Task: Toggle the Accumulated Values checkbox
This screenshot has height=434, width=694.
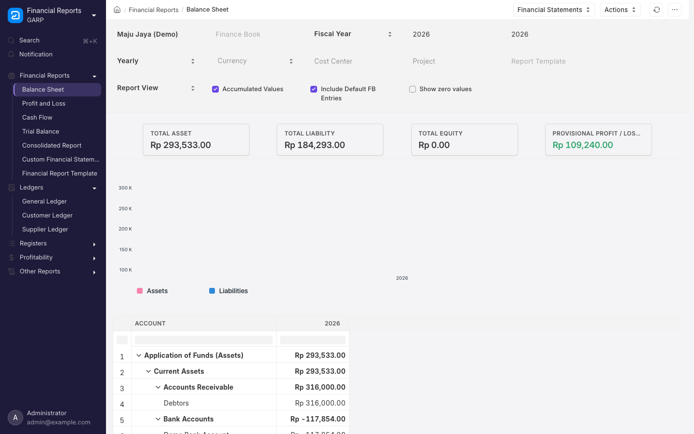Action: [215, 89]
